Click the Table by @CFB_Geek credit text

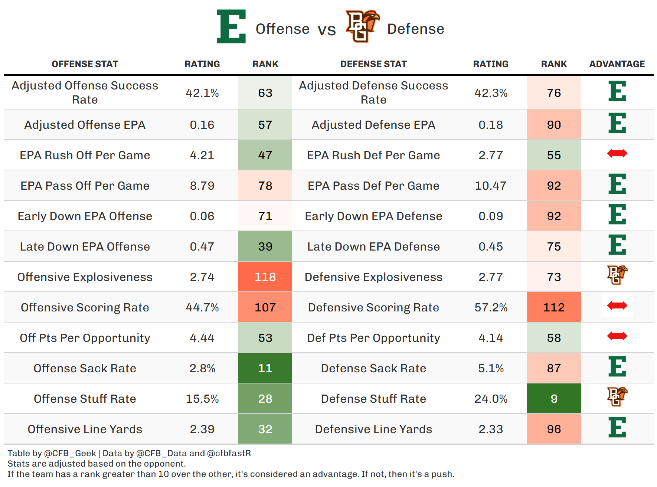pos(52,453)
